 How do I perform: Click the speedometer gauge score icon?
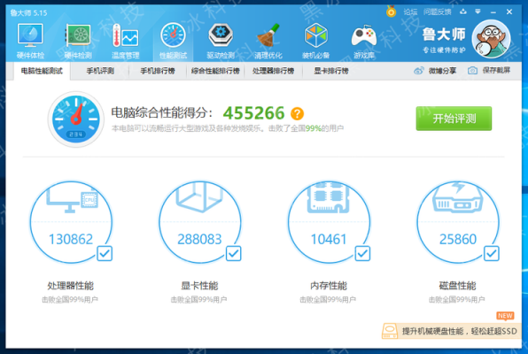[76, 119]
